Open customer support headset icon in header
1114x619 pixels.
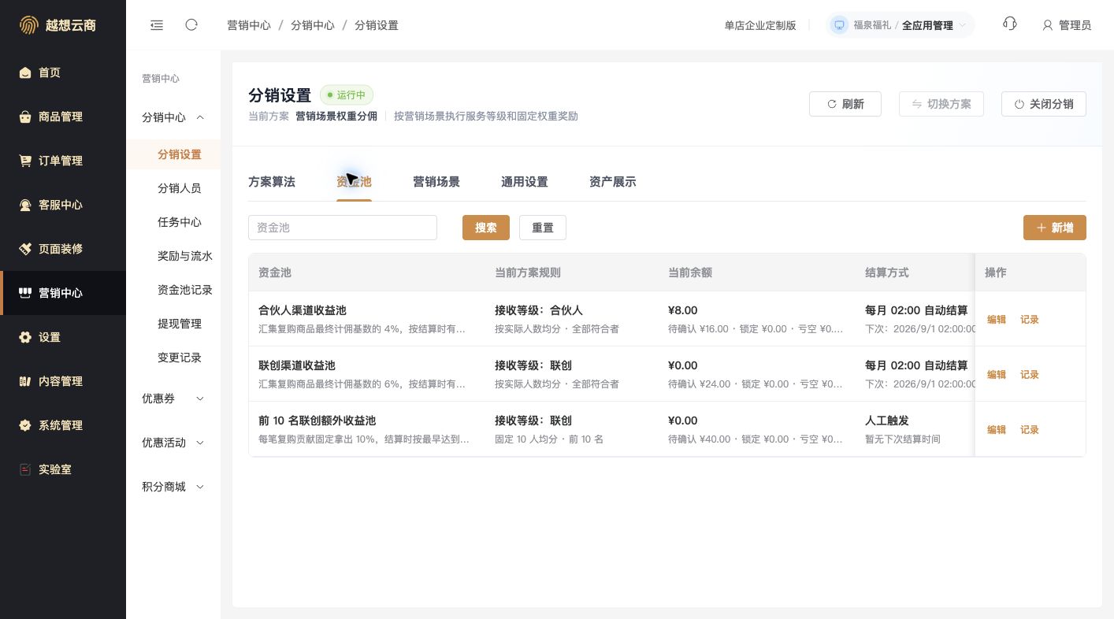pyautogui.click(x=1010, y=24)
